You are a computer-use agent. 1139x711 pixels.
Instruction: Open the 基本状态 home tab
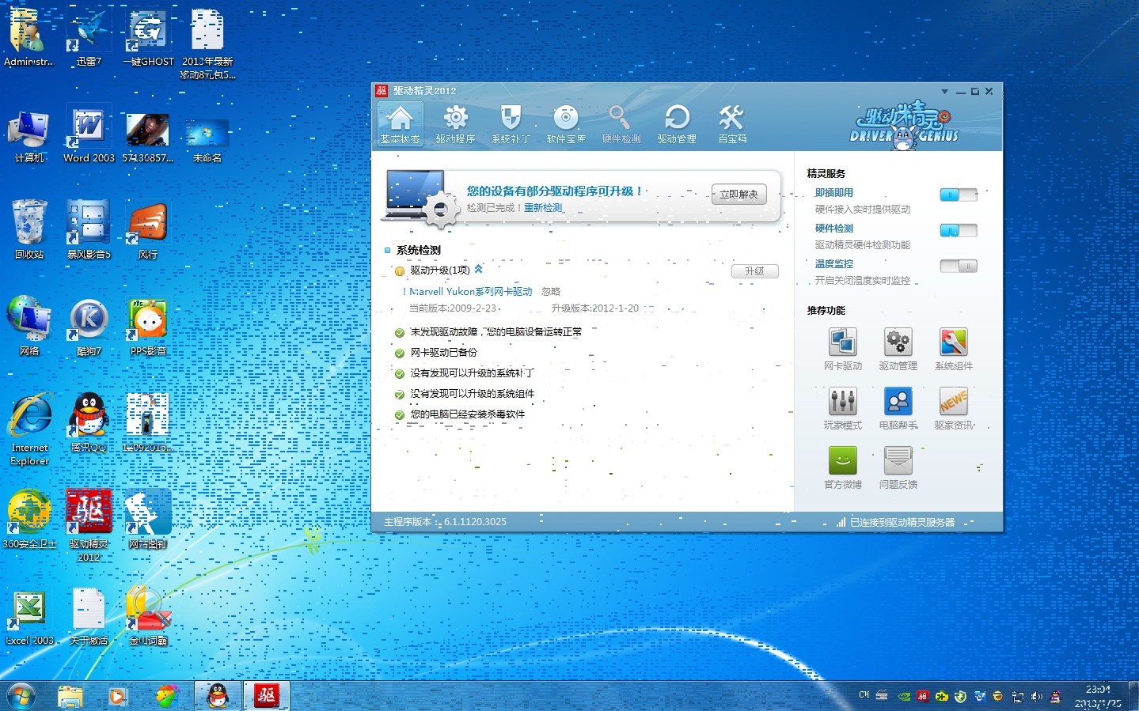coord(401,124)
